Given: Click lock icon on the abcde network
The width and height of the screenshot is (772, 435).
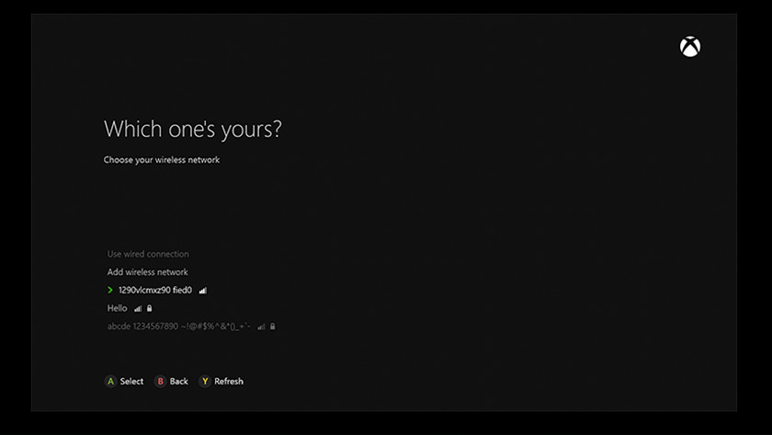Looking at the screenshot, I should [273, 326].
